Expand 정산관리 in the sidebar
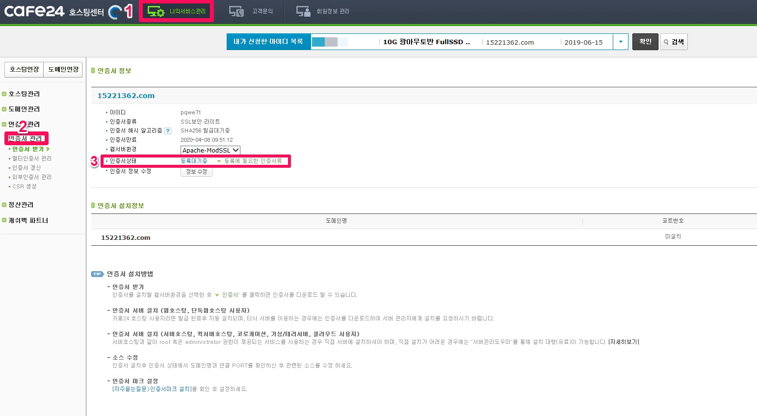Screen dimensions: 757x416 21,205
